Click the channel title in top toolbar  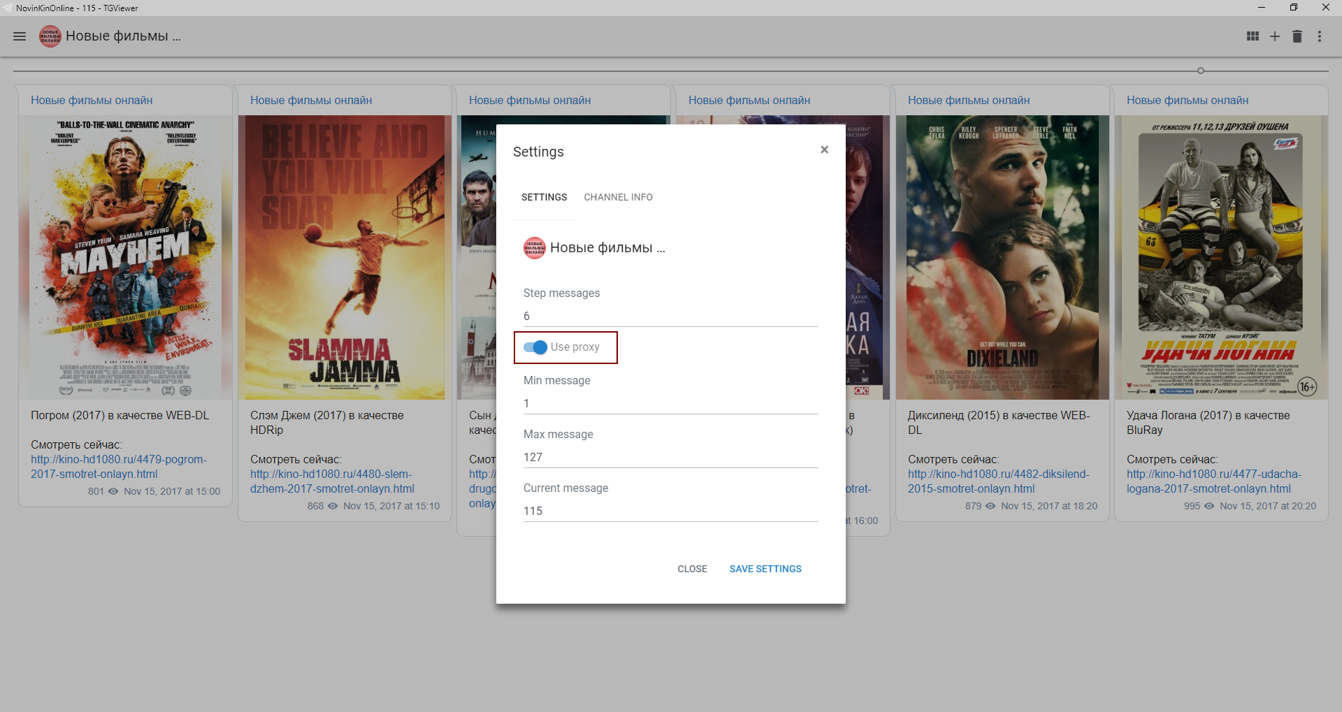click(x=124, y=36)
